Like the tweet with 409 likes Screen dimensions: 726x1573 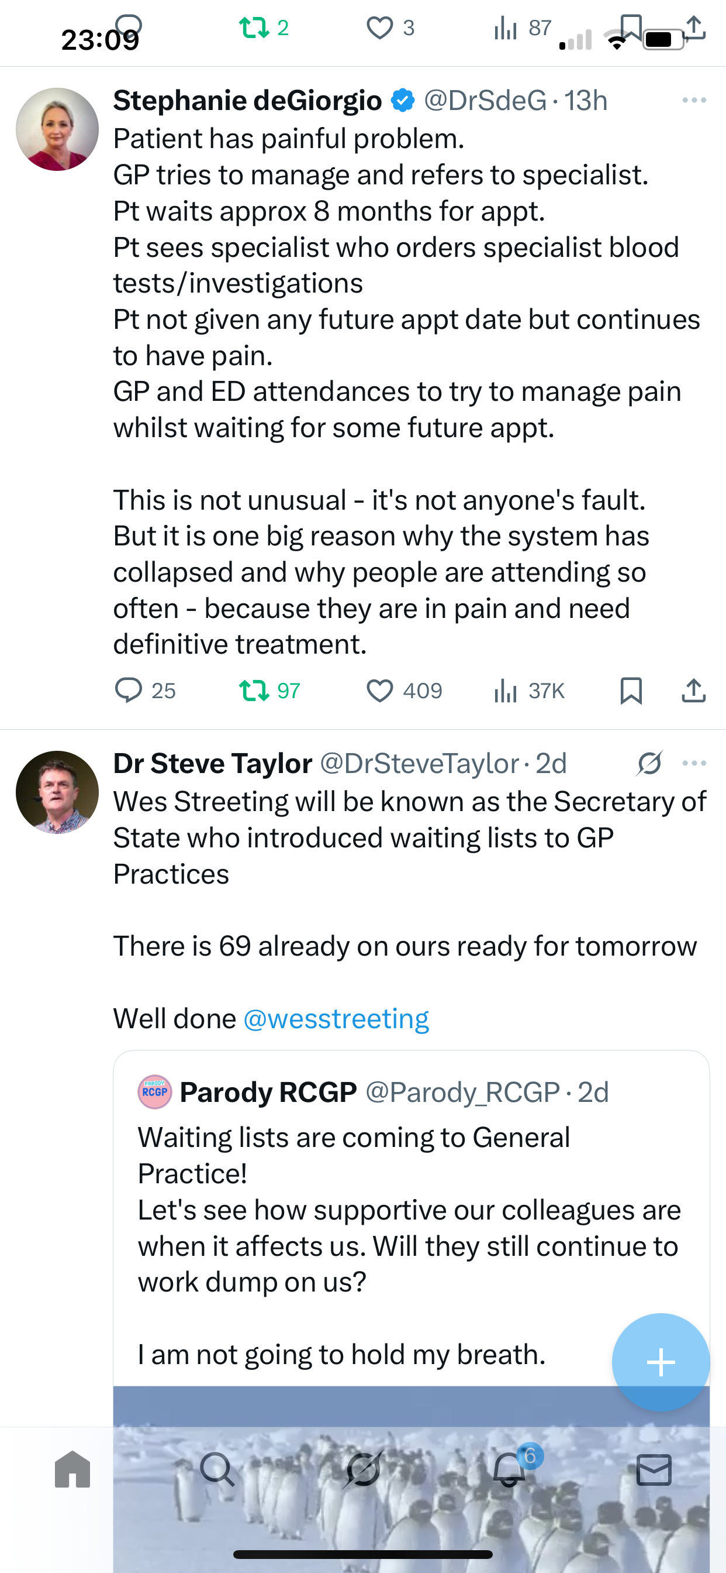[x=379, y=691]
